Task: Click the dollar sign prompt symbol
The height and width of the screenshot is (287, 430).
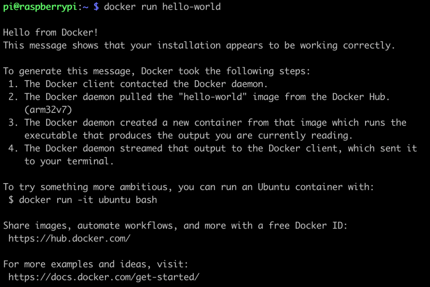Action: [96, 7]
